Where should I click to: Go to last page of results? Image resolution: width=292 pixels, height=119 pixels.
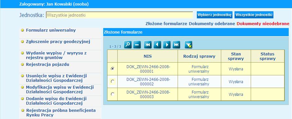click(176, 45)
